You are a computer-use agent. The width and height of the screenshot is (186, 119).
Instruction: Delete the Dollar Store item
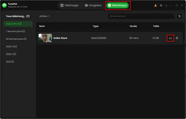(x=177, y=38)
